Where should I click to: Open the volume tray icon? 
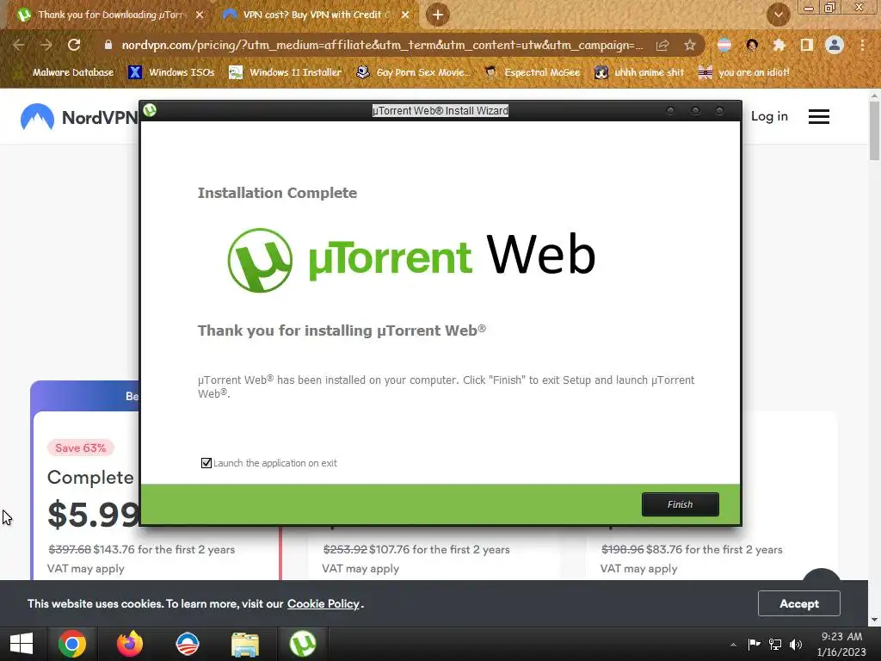[796, 644]
